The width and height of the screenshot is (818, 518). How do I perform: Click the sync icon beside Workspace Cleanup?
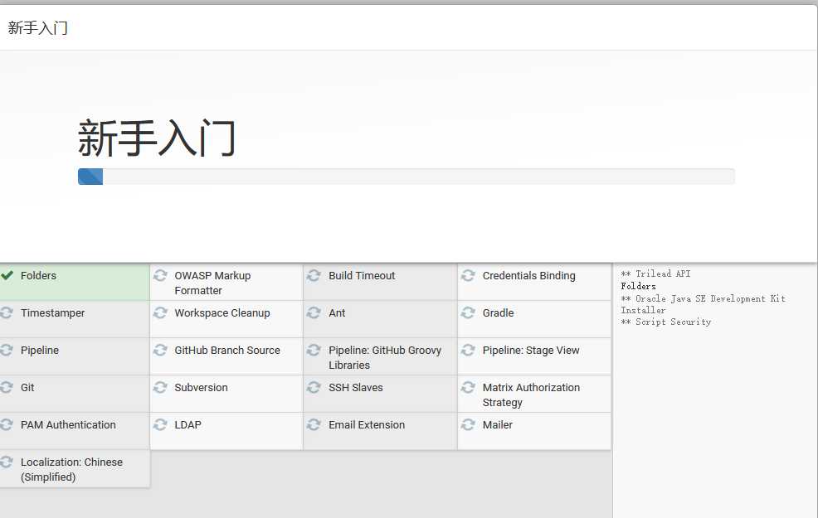point(160,312)
